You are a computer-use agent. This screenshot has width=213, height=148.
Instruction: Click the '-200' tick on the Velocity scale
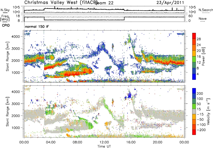coord(201,130)
